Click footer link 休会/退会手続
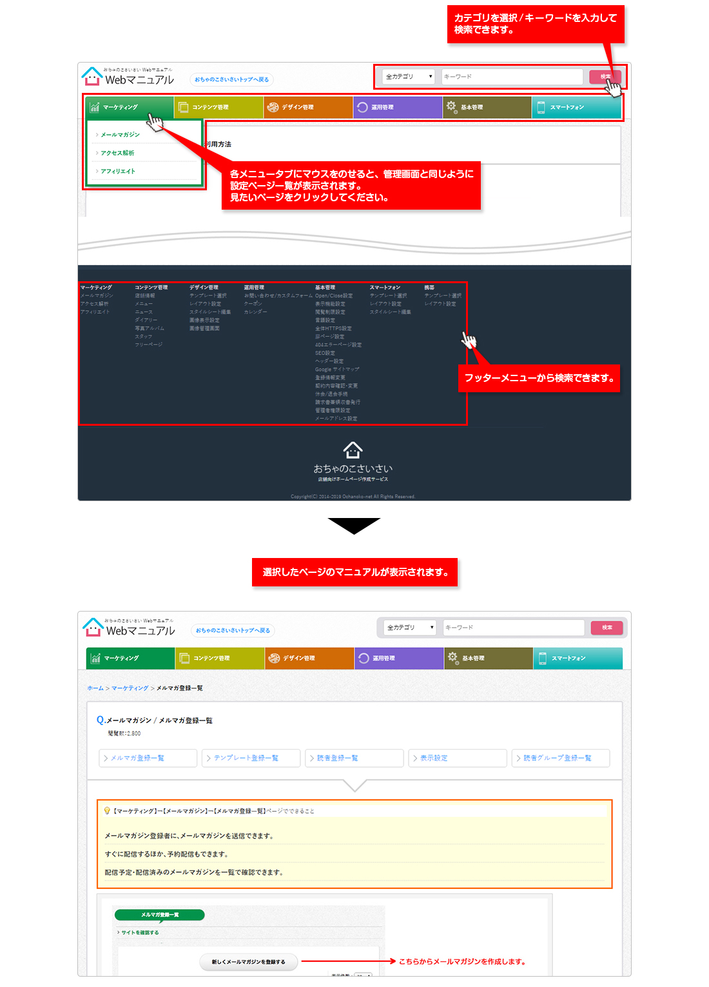 click(x=331, y=394)
